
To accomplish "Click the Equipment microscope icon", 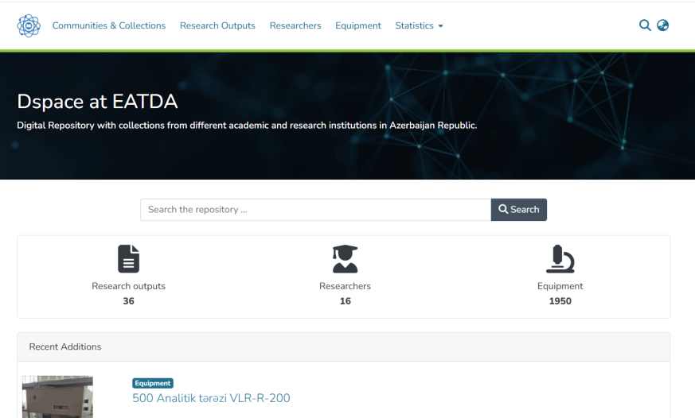I will pos(560,259).
